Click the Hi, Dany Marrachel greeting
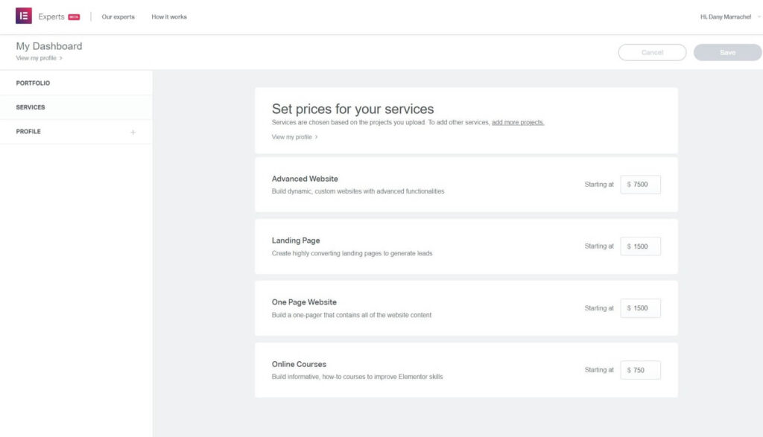Screen dimensions: 763x437 coord(725,17)
